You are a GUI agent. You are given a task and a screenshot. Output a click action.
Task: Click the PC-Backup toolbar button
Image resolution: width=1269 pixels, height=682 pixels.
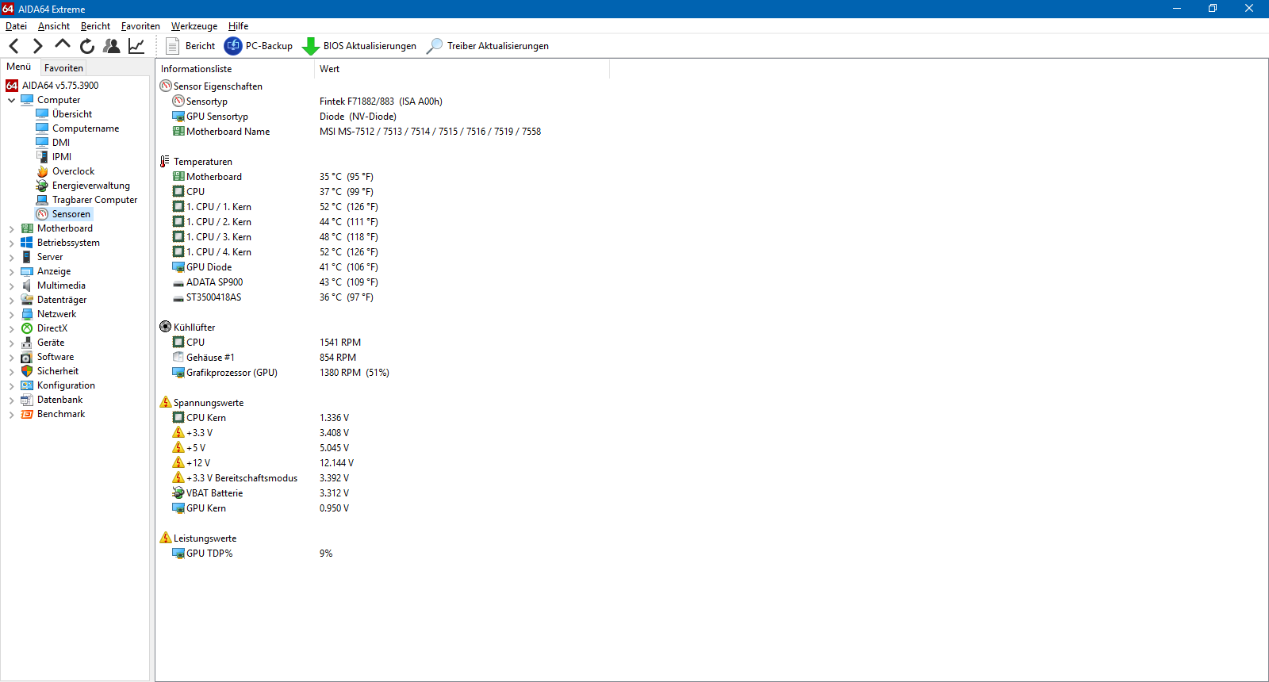pyautogui.click(x=259, y=46)
